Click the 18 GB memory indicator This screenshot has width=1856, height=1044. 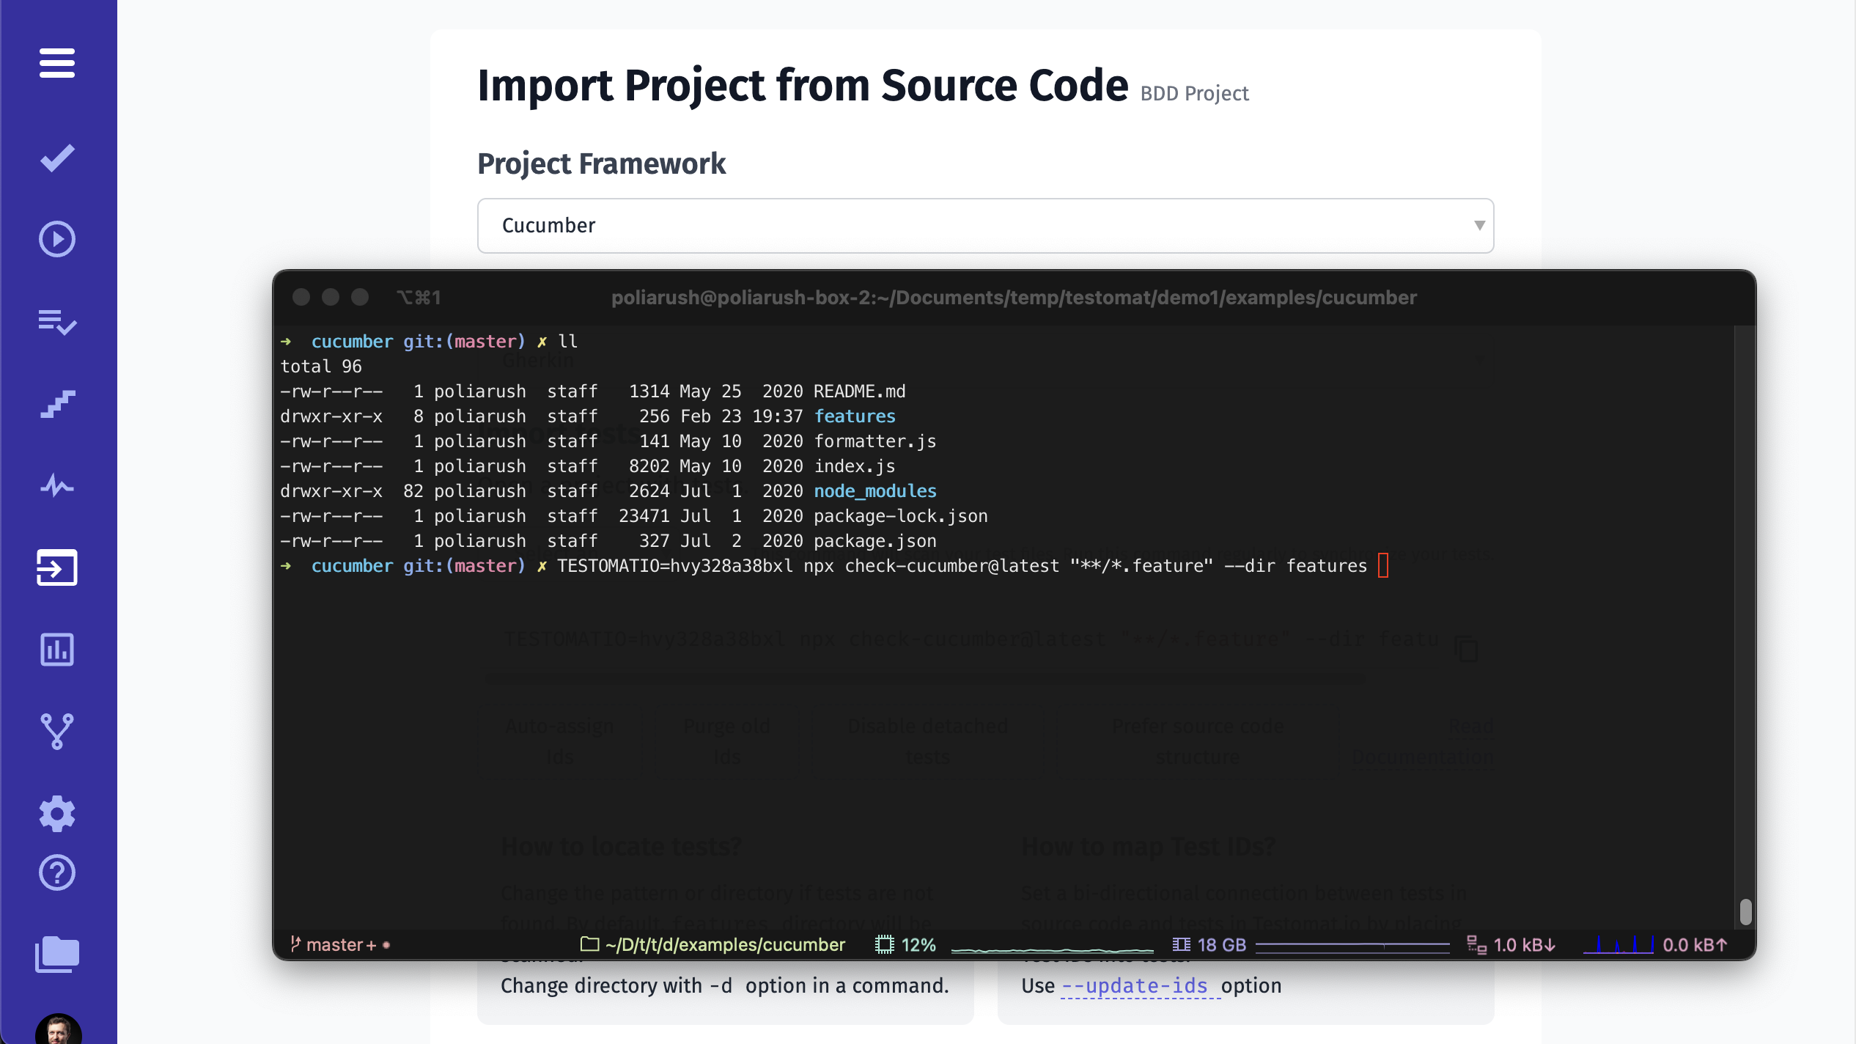[x=1209, y=945]
